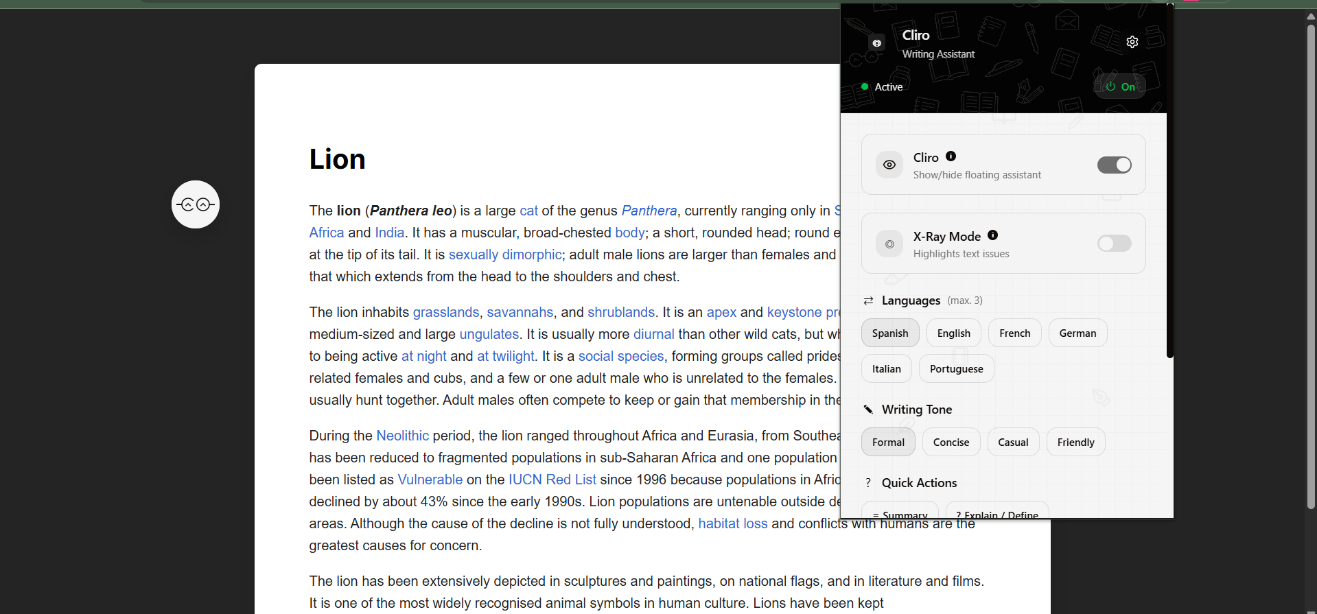
Task: Click the floating Cliro glasses assistant button
Action: pyautogui.click(x=196, y=204)
